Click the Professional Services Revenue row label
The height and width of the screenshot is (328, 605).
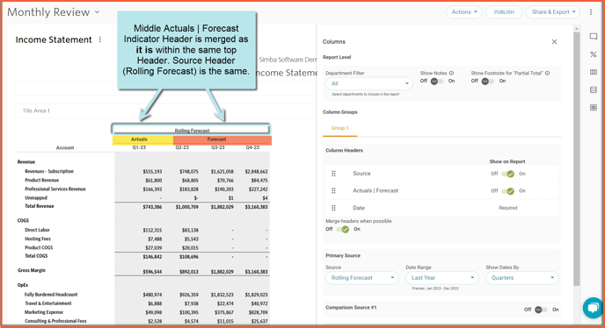pos(55,189)
